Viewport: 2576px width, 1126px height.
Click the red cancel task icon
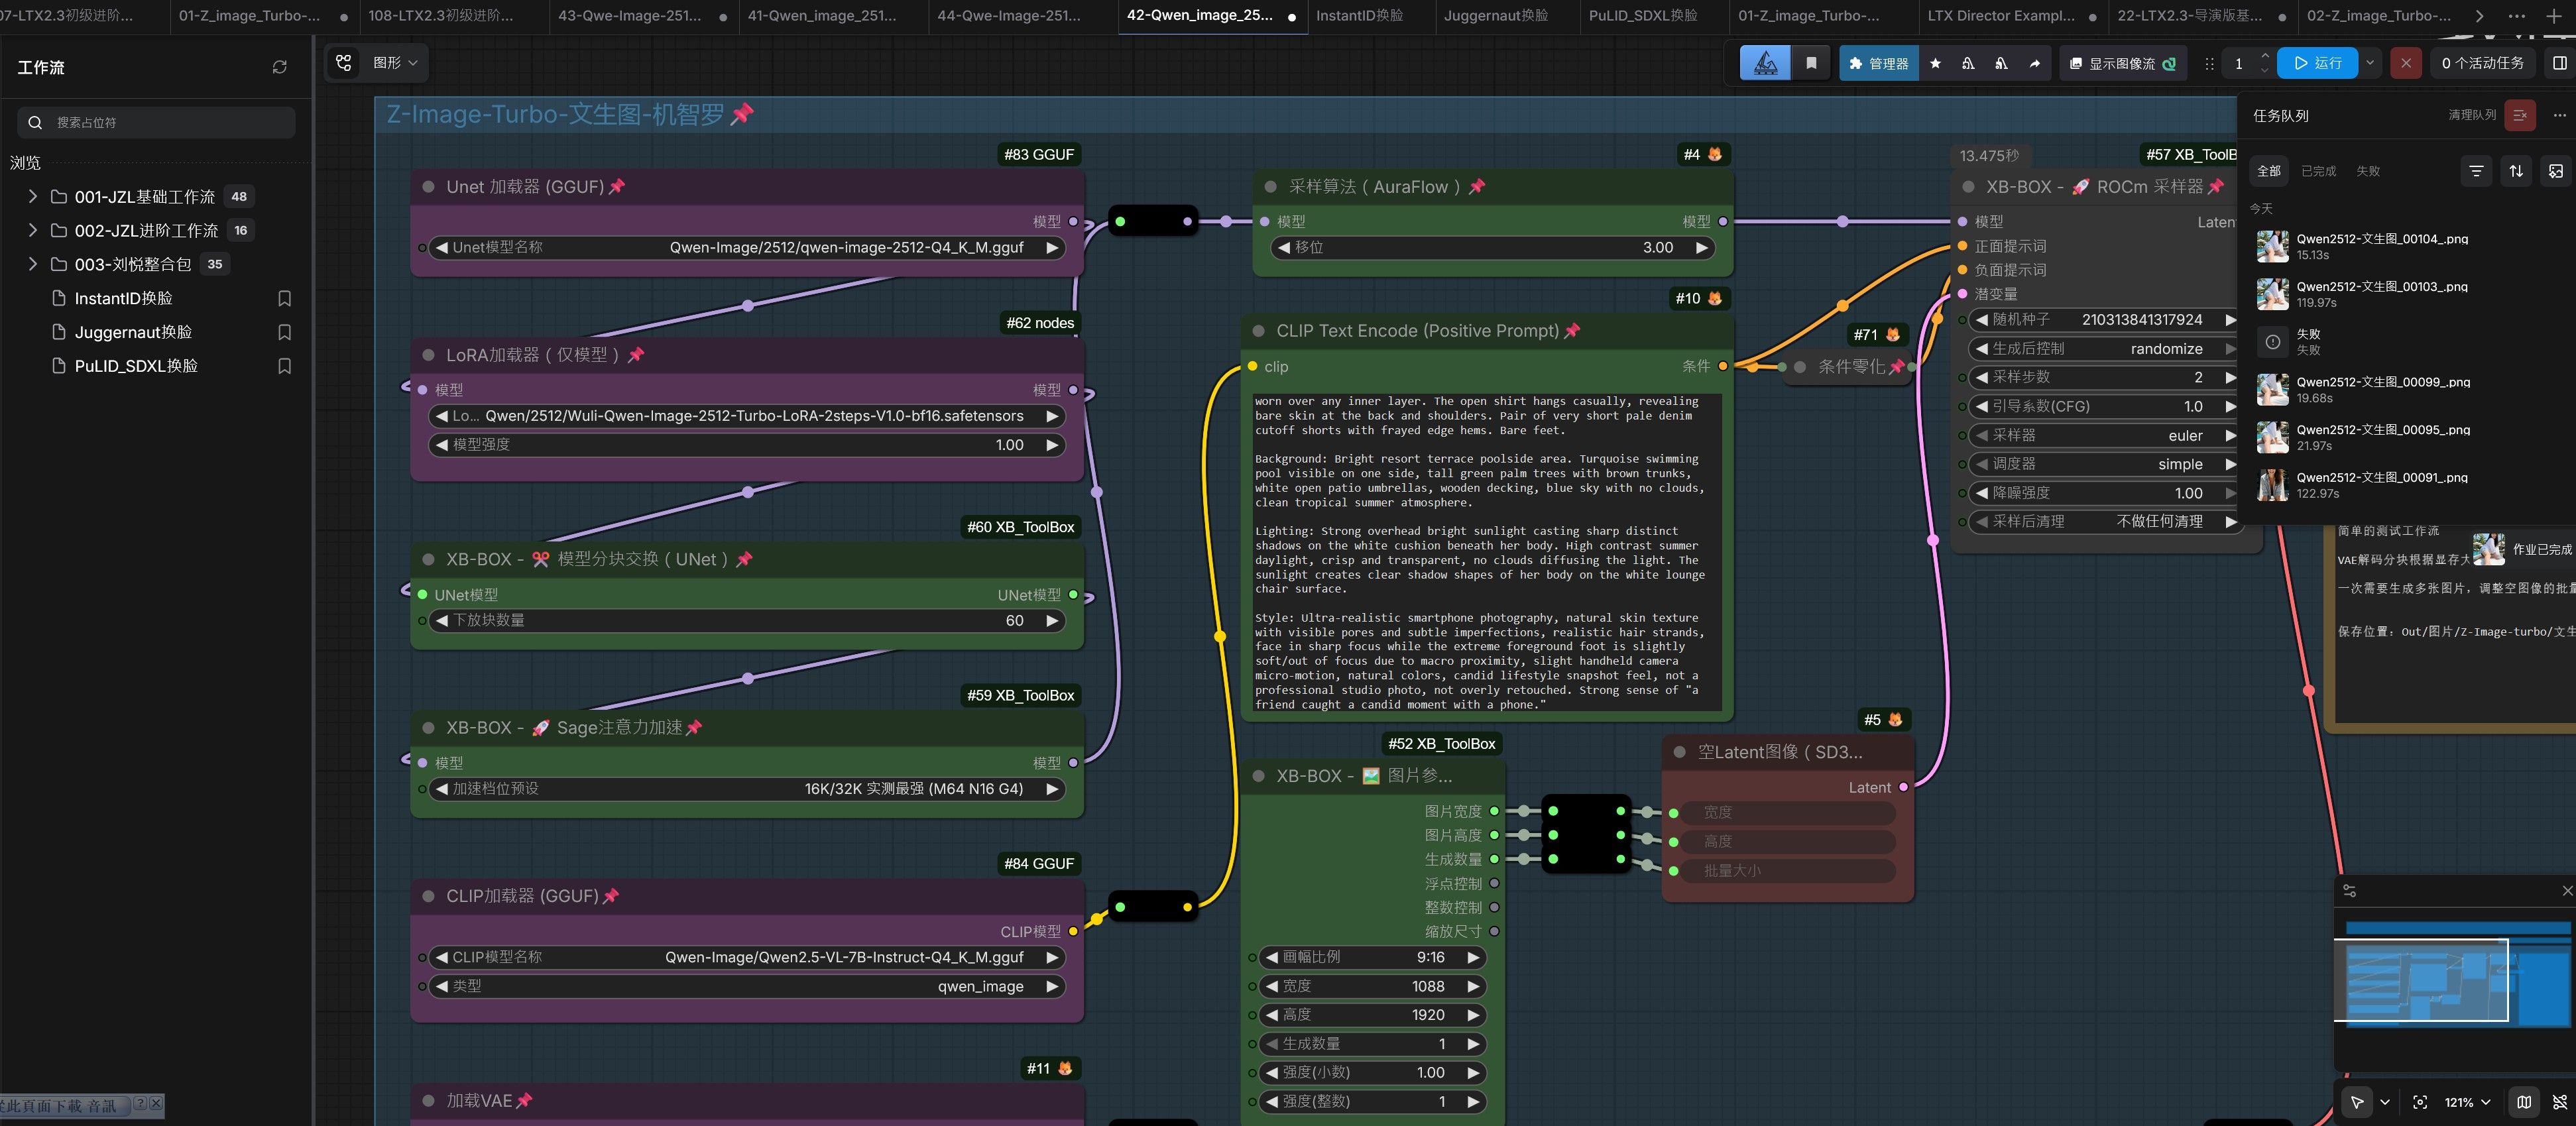2405,63
